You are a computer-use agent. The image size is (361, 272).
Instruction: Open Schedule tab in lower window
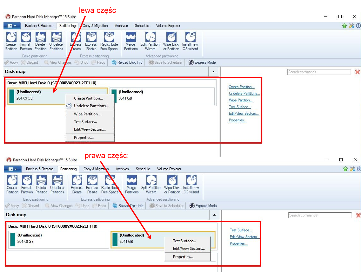143,169
